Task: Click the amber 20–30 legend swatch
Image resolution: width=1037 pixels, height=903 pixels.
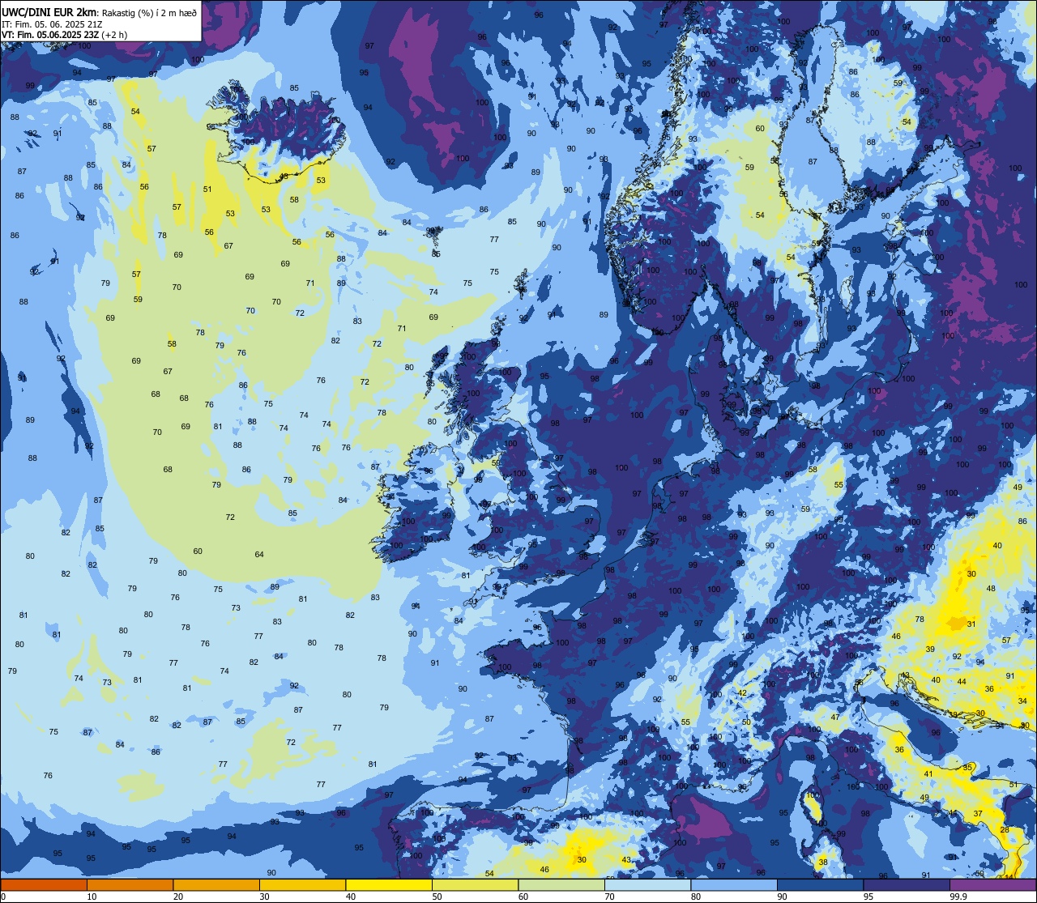Action: pyautogui.click(x=216, y=884)
